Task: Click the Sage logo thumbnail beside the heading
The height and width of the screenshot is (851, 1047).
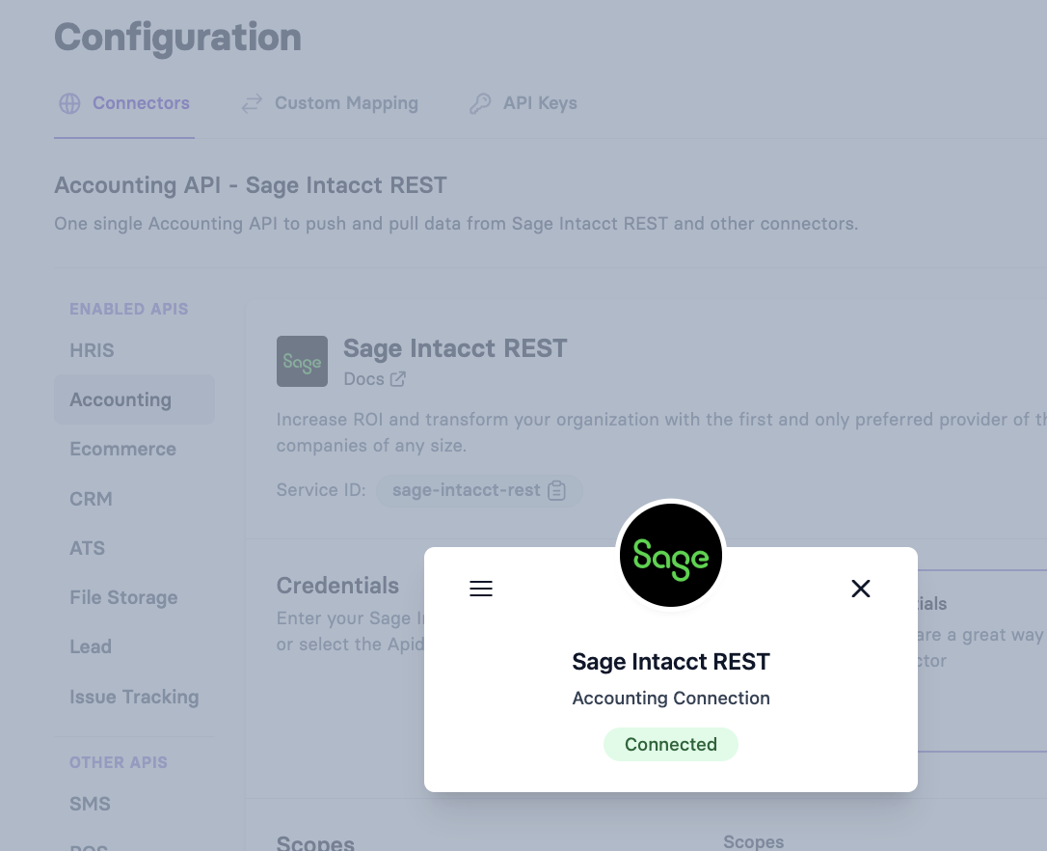Action: coord(302,361)
